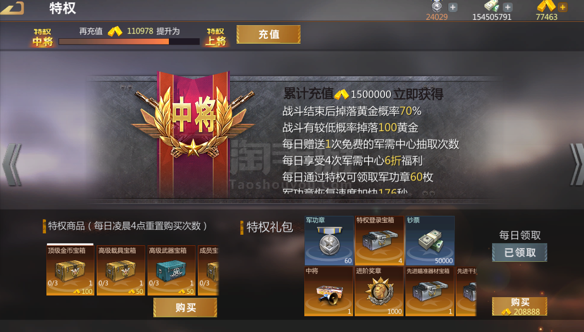
Task: Add gold bars via plus beside 77463
Action: (562, 7)
